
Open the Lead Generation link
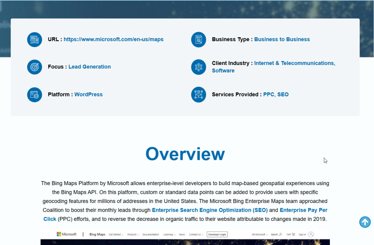90,67
